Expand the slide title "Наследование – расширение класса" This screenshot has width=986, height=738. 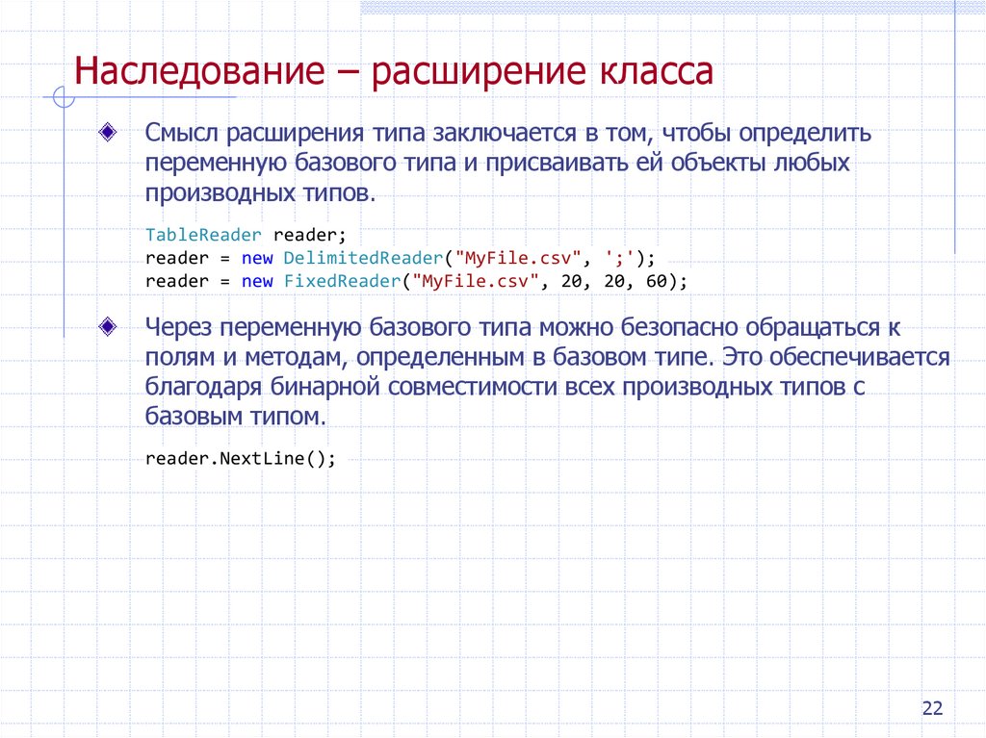click(397, 70)
